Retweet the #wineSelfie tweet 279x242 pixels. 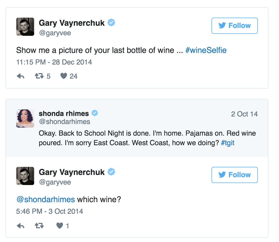[39, 76]
